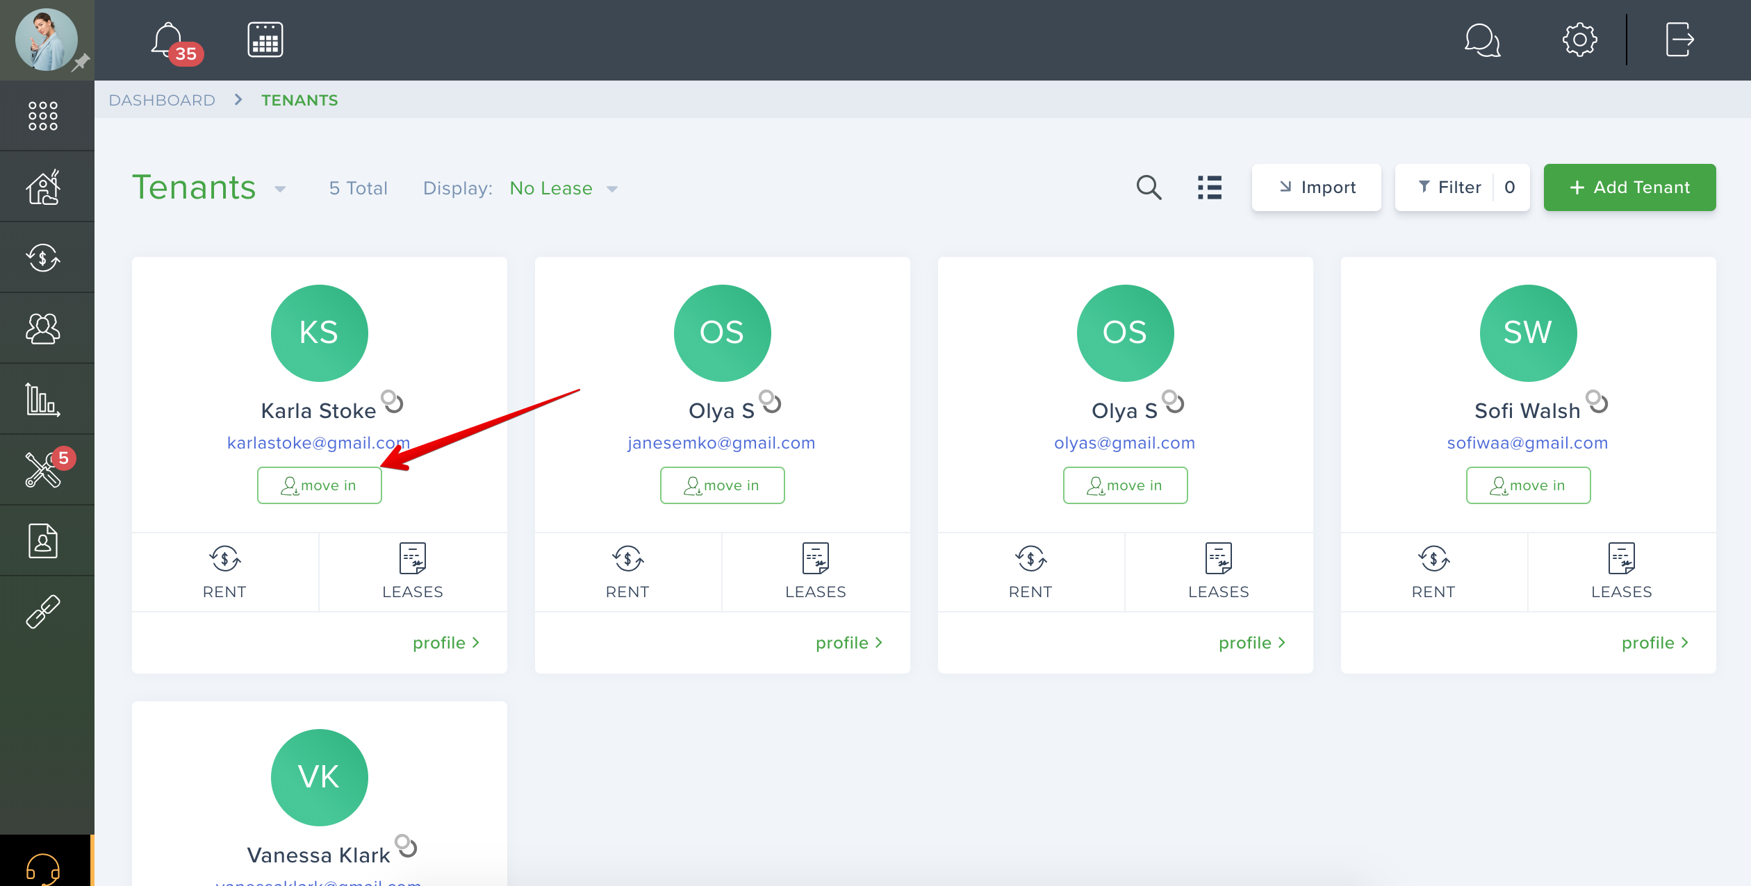Click the logout icon
Viewport: 1751px width, 886px height.
(x=1679, y=40)
